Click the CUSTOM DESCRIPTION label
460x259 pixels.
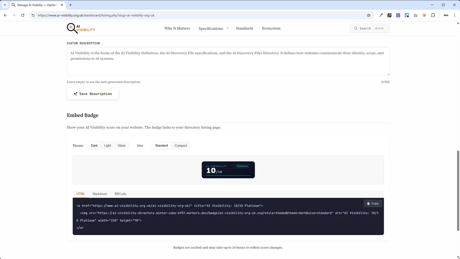83,43
